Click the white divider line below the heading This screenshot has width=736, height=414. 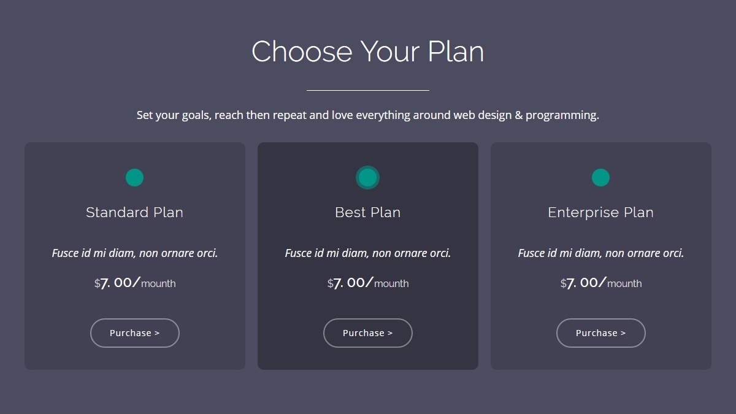(367, 90)
